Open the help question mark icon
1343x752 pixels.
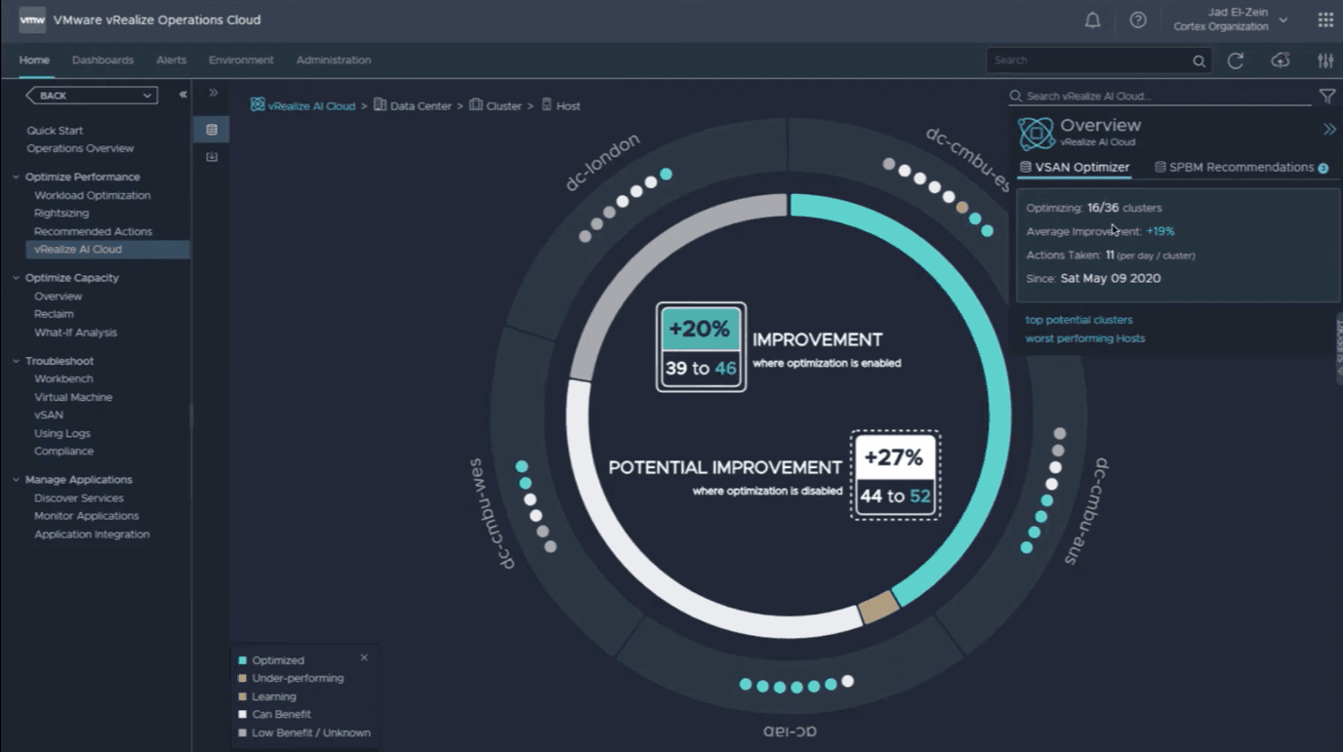(1138, 20)
